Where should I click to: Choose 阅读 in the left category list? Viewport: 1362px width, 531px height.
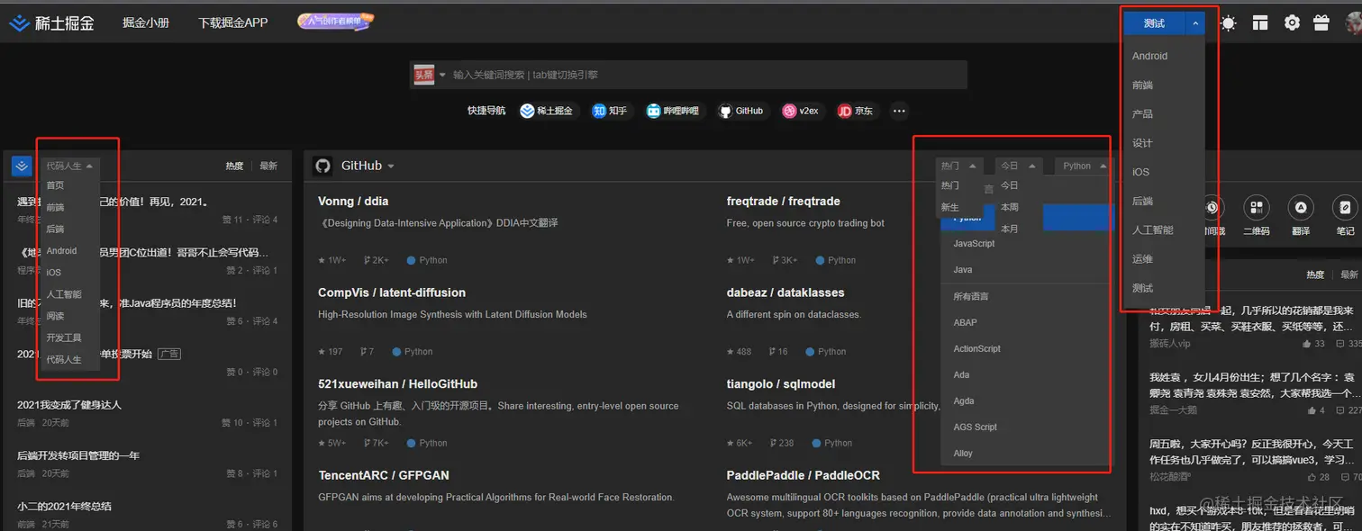pyautogui.click(x=55, y=316)
